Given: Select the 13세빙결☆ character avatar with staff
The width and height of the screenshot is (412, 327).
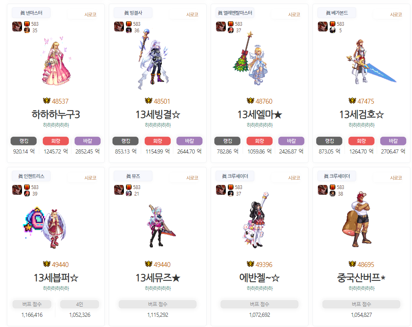Looking at the screenshot, I should click(154, 59).
